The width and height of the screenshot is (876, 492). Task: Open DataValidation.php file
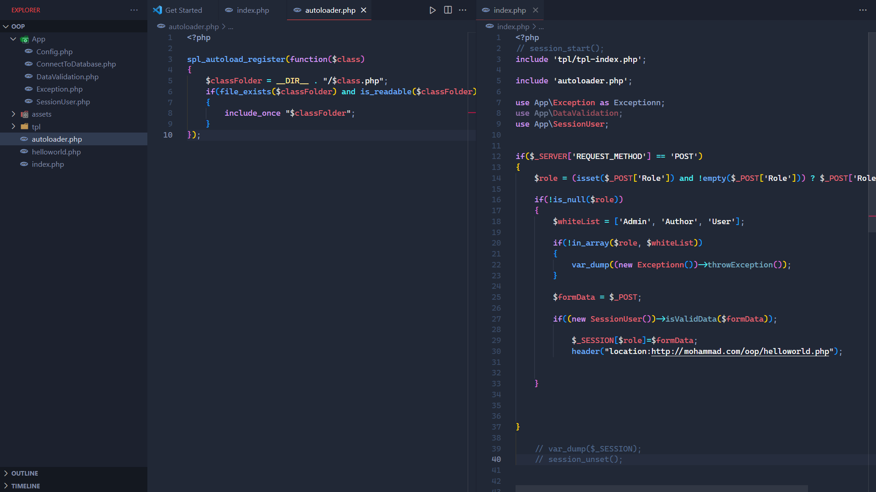pos(68,77)
